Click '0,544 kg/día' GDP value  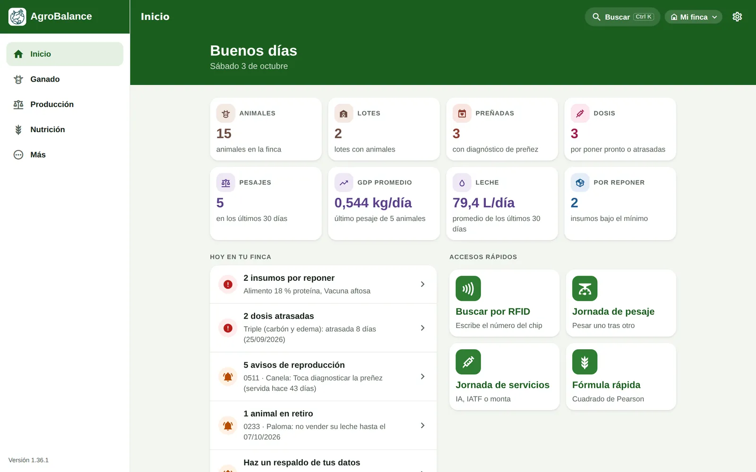[373, 203]
